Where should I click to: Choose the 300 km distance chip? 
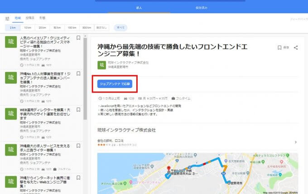[x=87, y=28]
